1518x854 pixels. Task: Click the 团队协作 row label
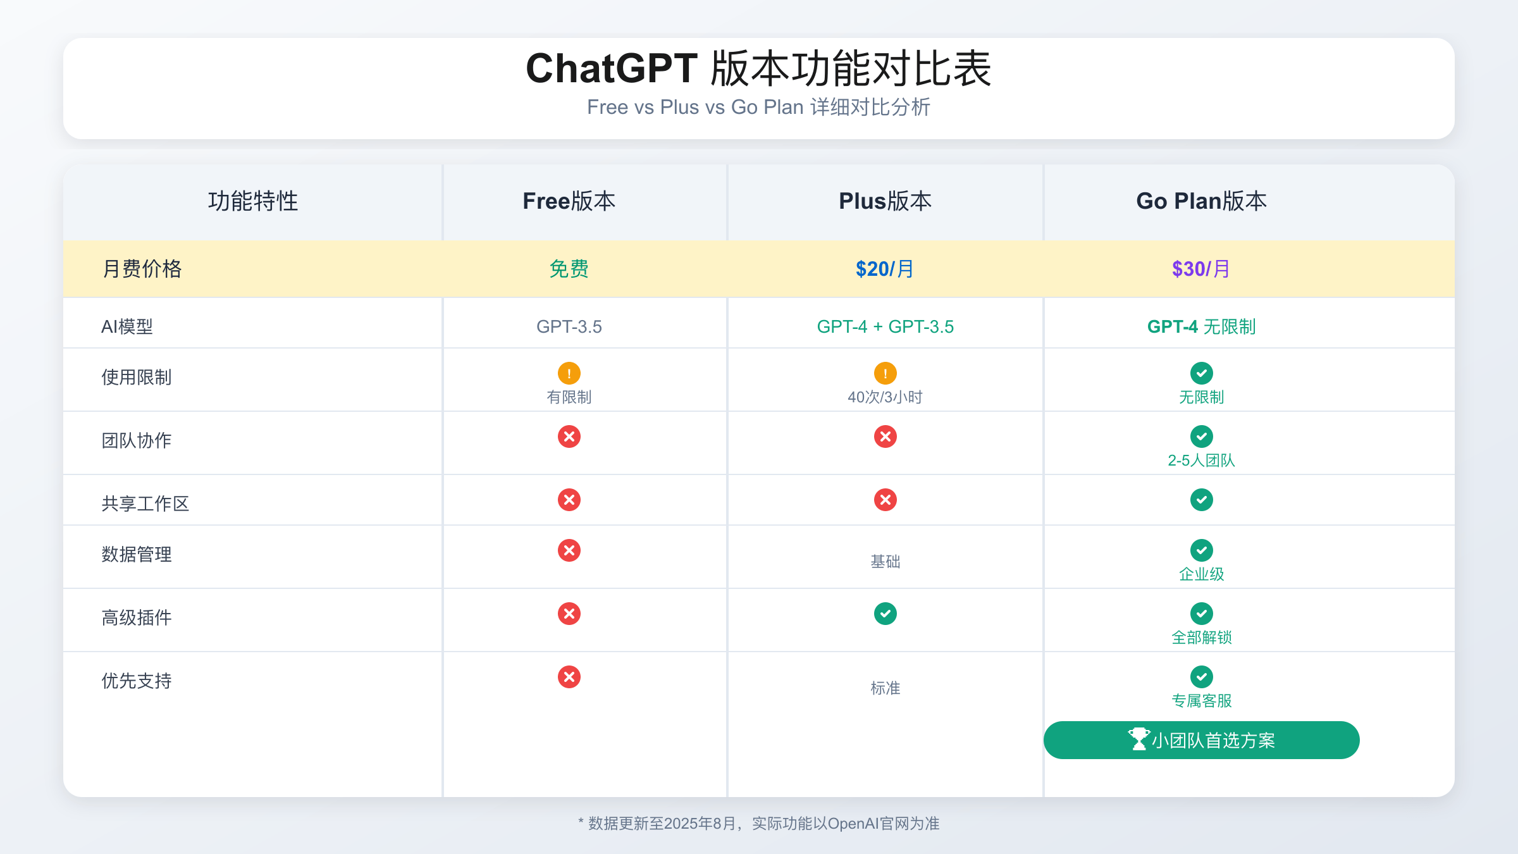click(137, 440)
